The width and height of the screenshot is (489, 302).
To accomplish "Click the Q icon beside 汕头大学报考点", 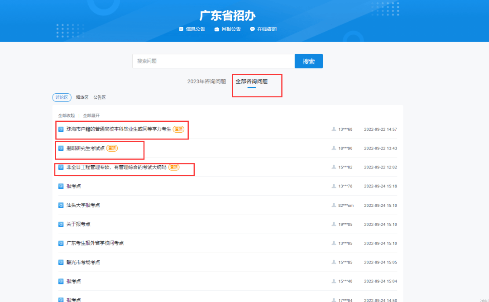I will [61, 205].
